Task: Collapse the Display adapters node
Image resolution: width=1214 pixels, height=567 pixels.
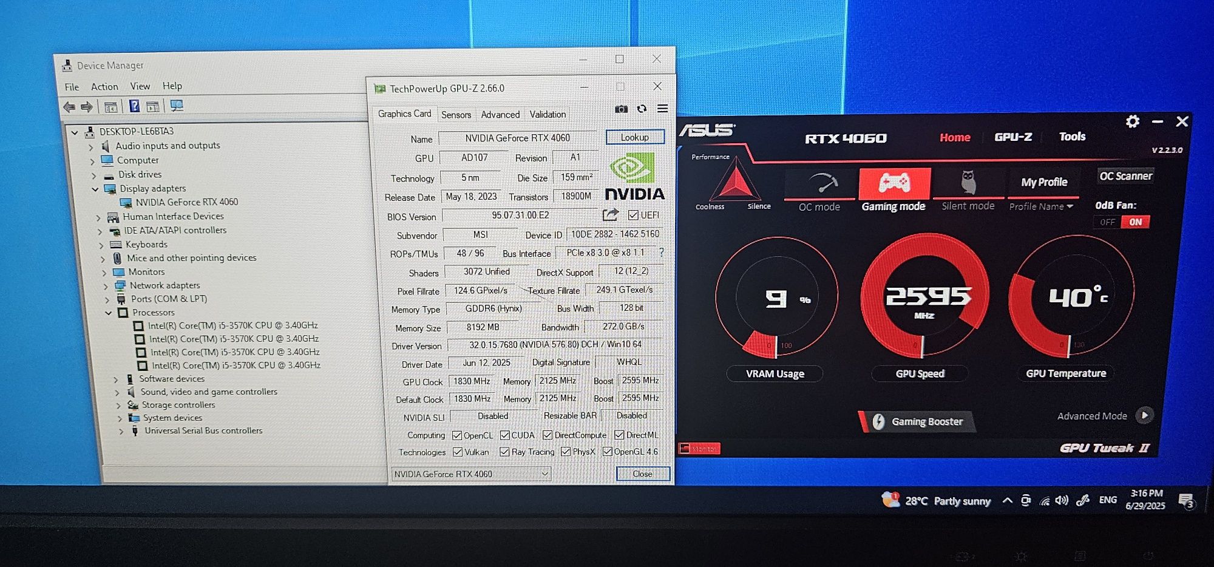Action: [x=95, y=189]
